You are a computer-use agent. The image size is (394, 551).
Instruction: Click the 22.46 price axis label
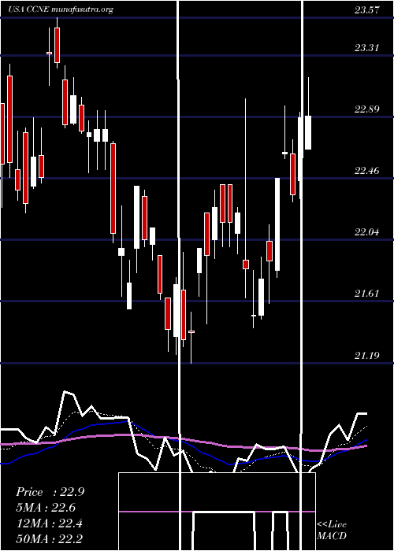coord(366,171)
